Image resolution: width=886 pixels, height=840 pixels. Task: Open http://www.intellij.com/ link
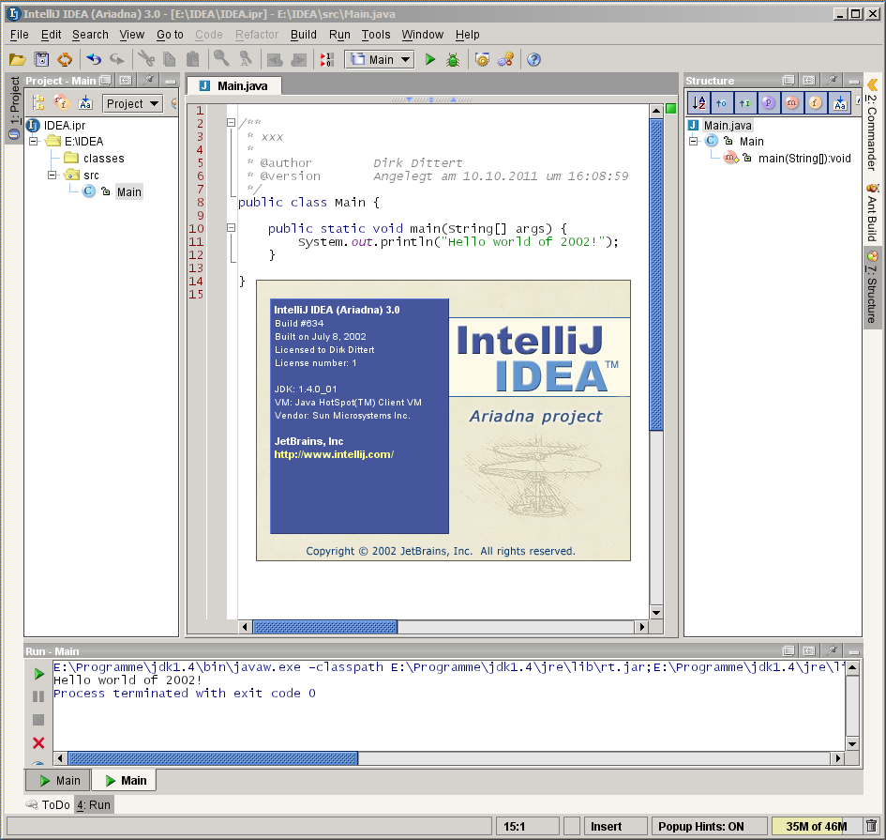pos(334,454)
